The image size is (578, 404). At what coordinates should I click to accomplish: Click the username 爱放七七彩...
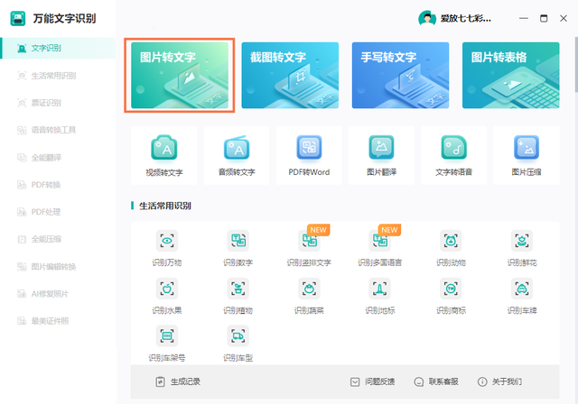point(466,18)
